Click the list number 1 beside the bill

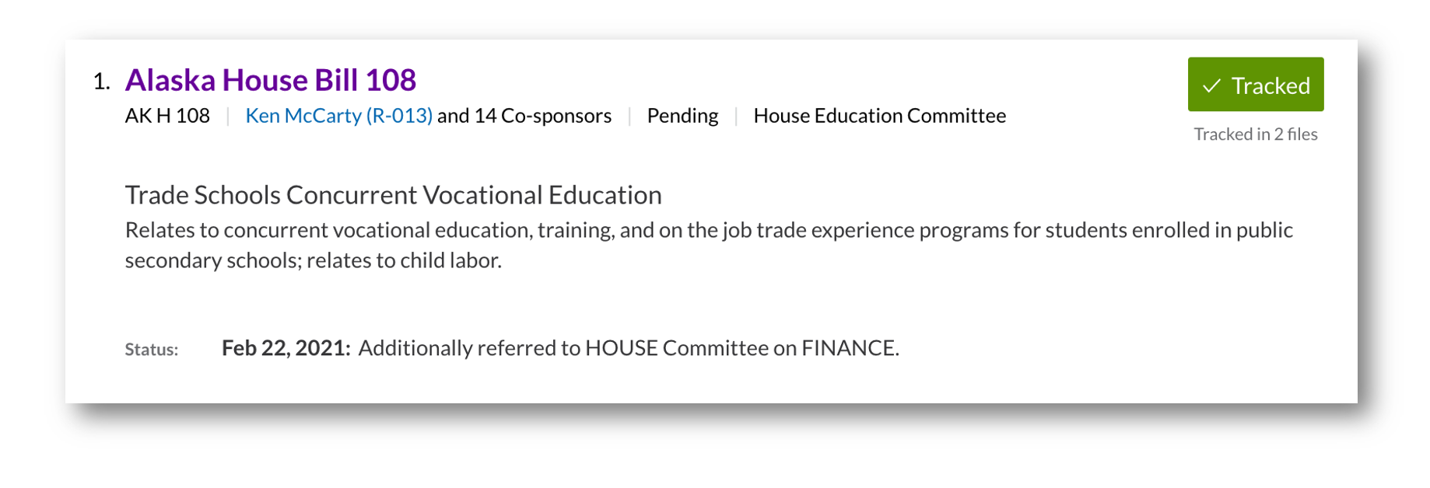click(103, 78)
